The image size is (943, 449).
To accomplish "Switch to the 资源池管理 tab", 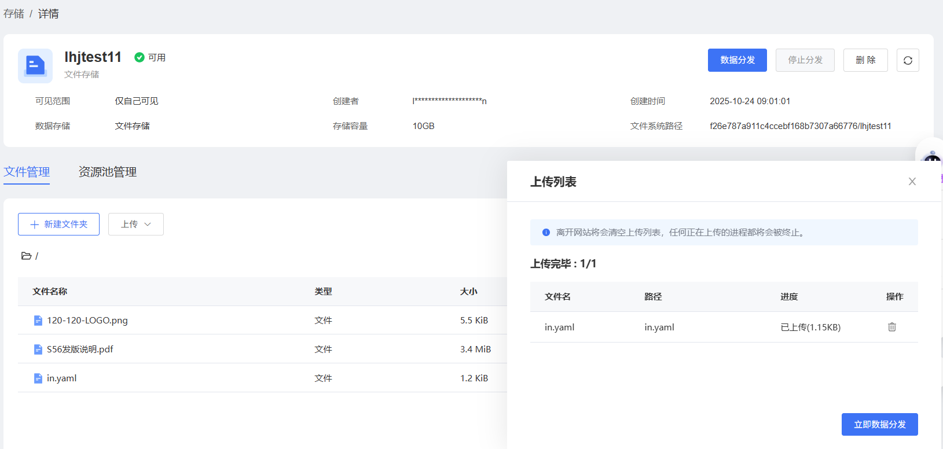I will pyautogui.click(x=108, y=172).
